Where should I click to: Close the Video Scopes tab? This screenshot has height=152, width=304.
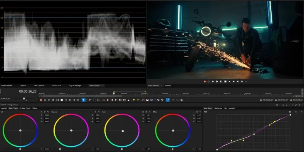(x=102, y=85)
